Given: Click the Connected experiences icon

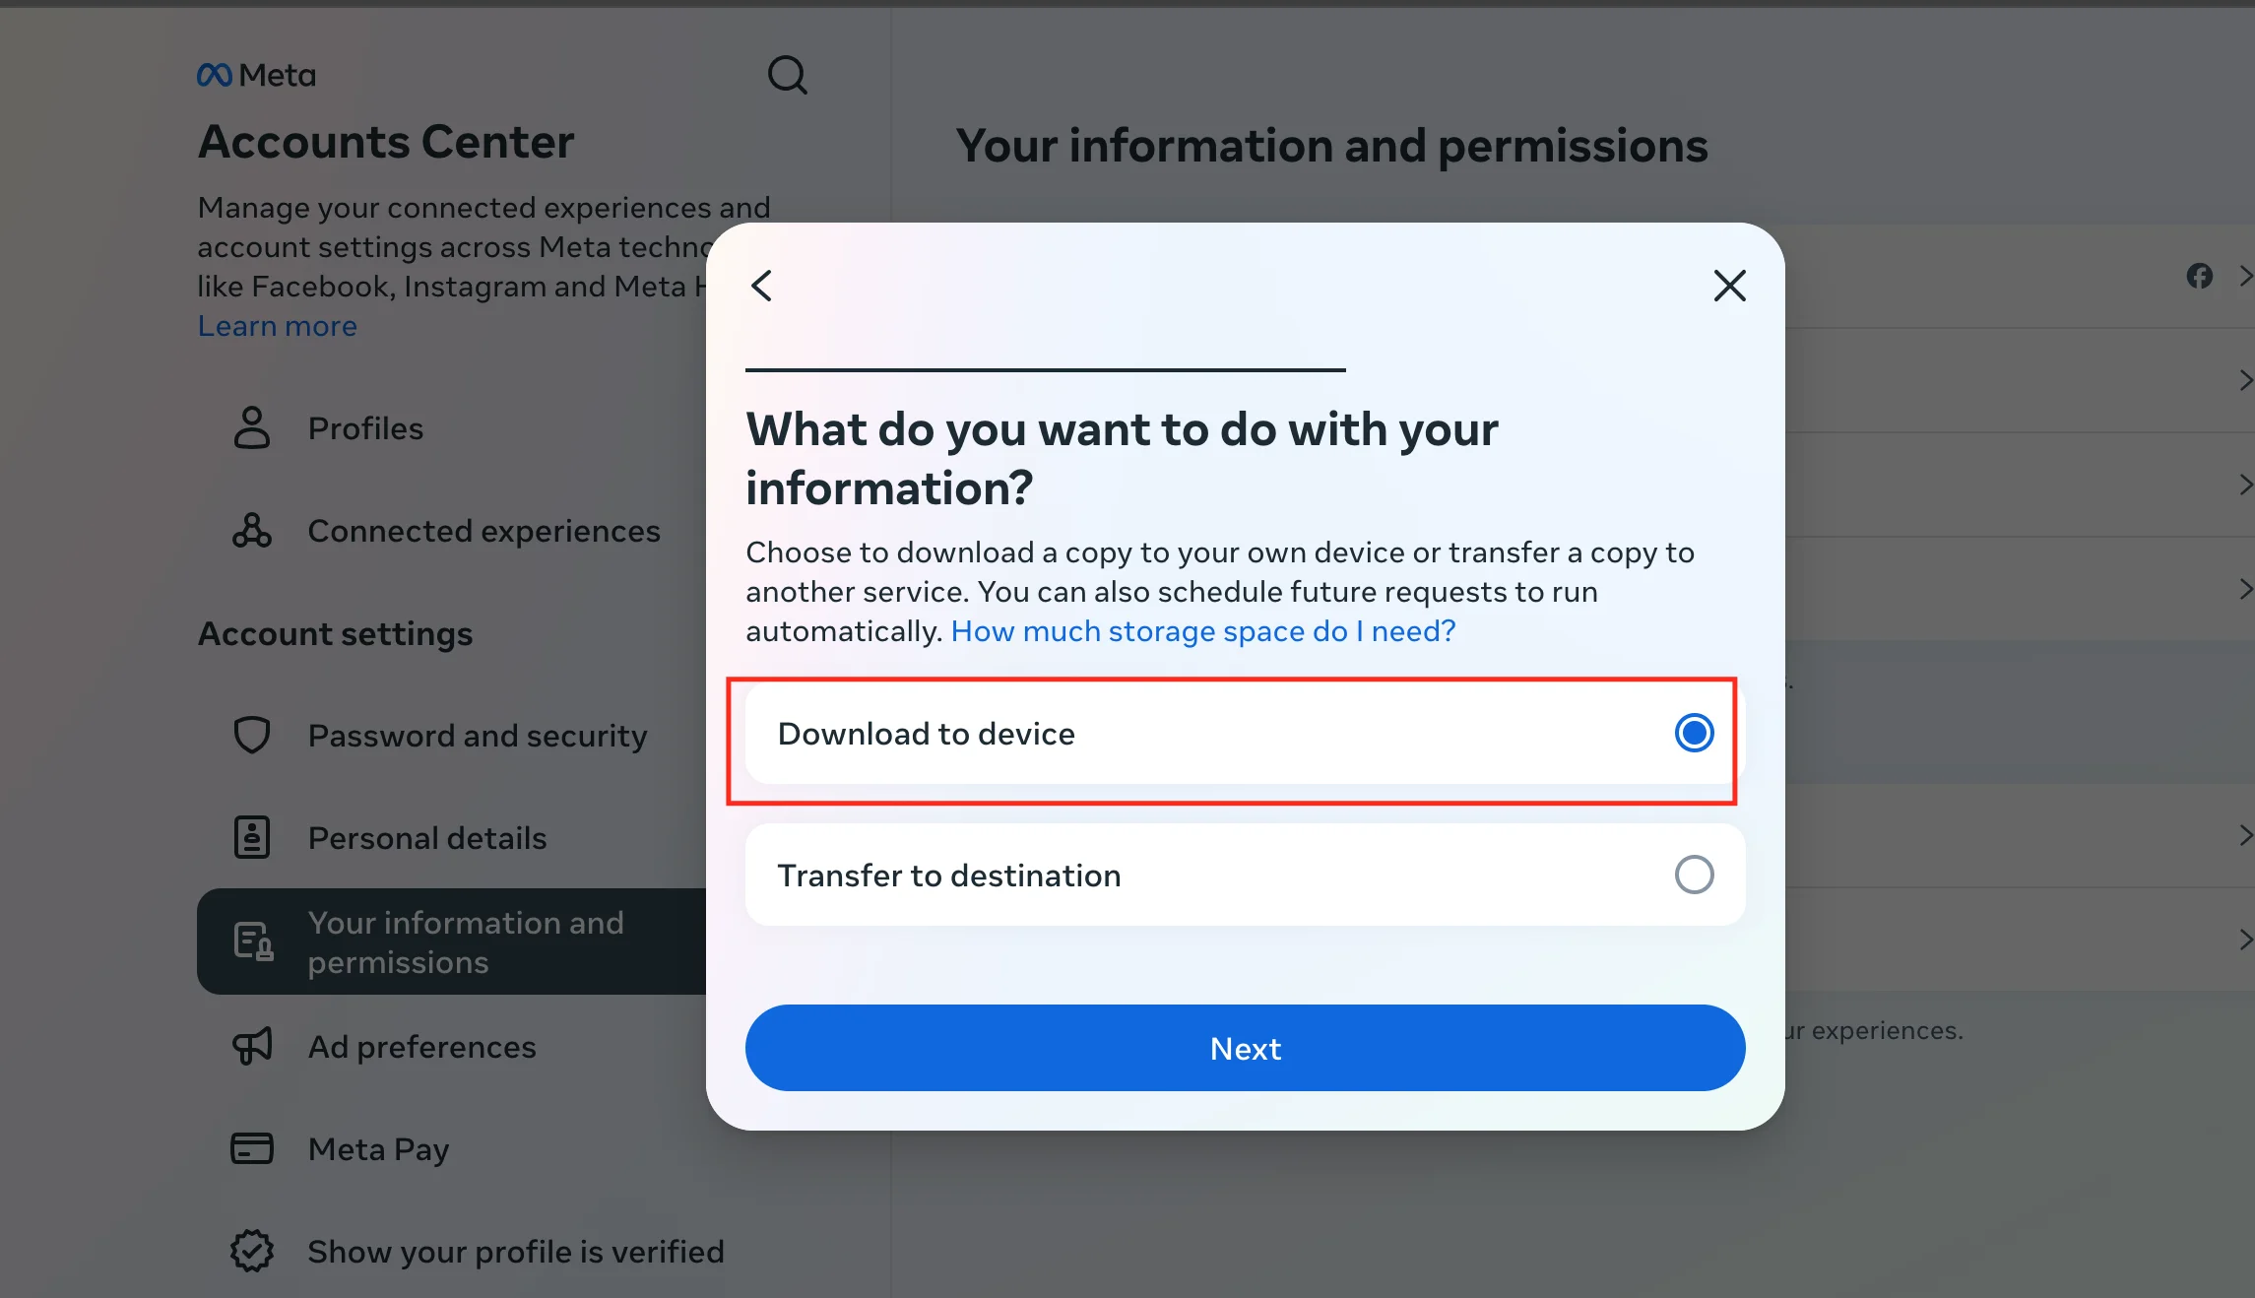Looking at the screenshot, I should (x=252, y=531).
